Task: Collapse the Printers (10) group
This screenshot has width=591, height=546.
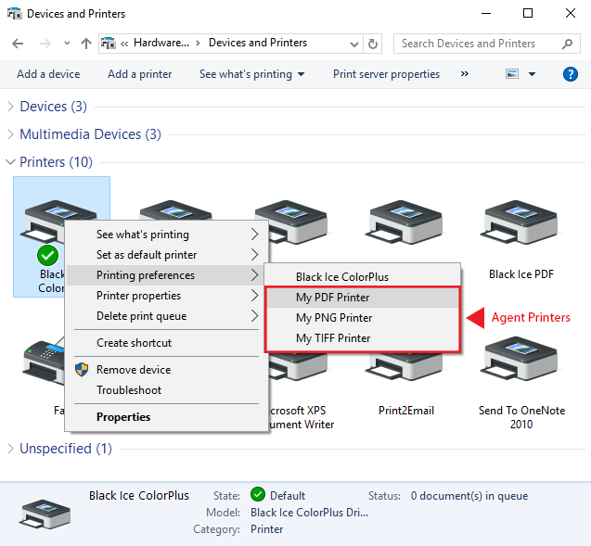Action: tap(11, 162)
